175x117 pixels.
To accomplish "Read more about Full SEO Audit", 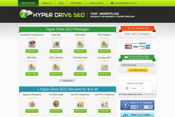I will coord(56,111).
